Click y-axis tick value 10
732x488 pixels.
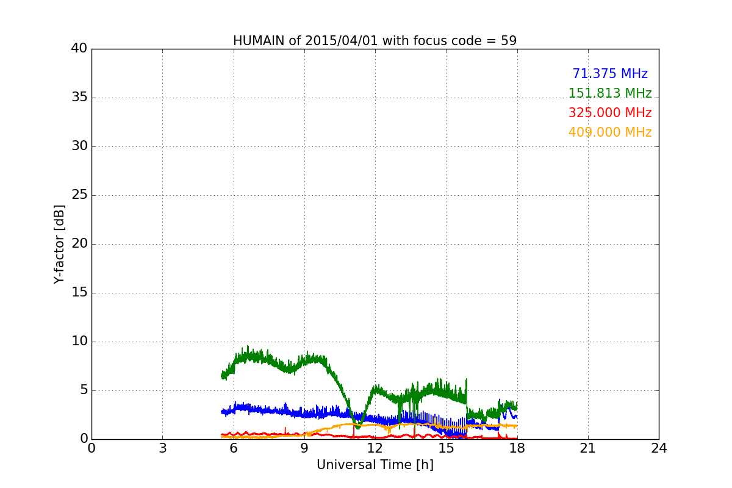click(79, 342)
